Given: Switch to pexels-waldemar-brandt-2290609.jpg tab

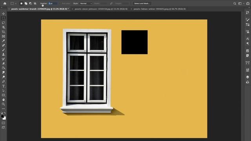Looking at the screenshot, I should tap(40, 9).
